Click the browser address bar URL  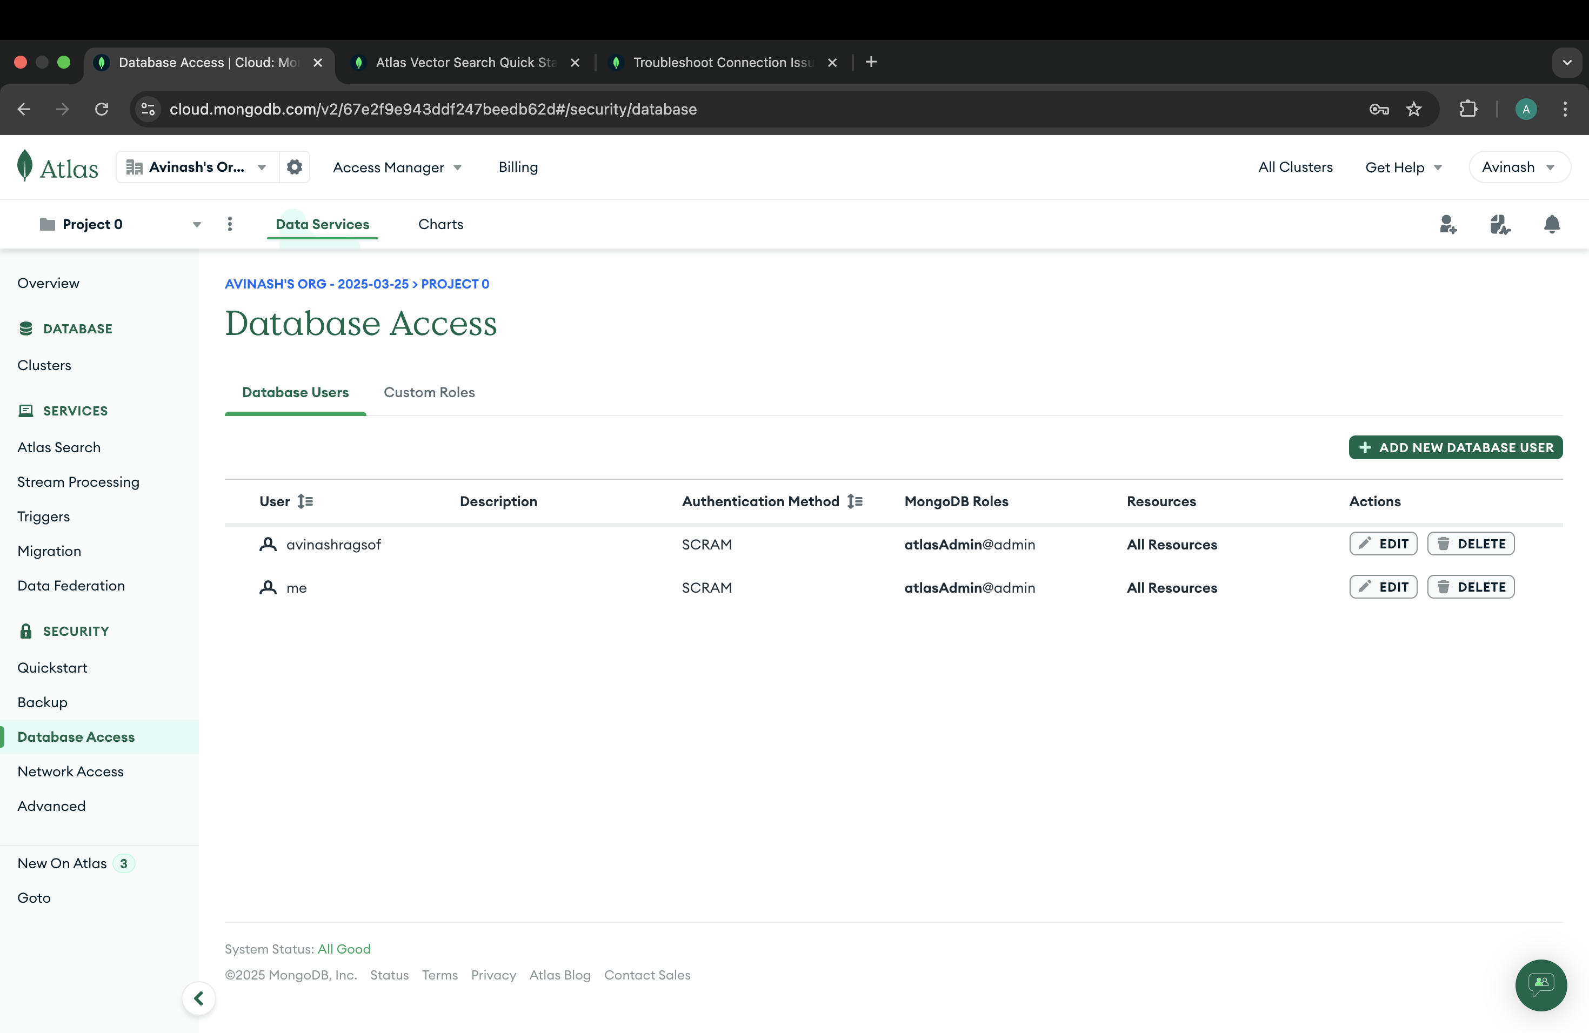coord(432,109)
